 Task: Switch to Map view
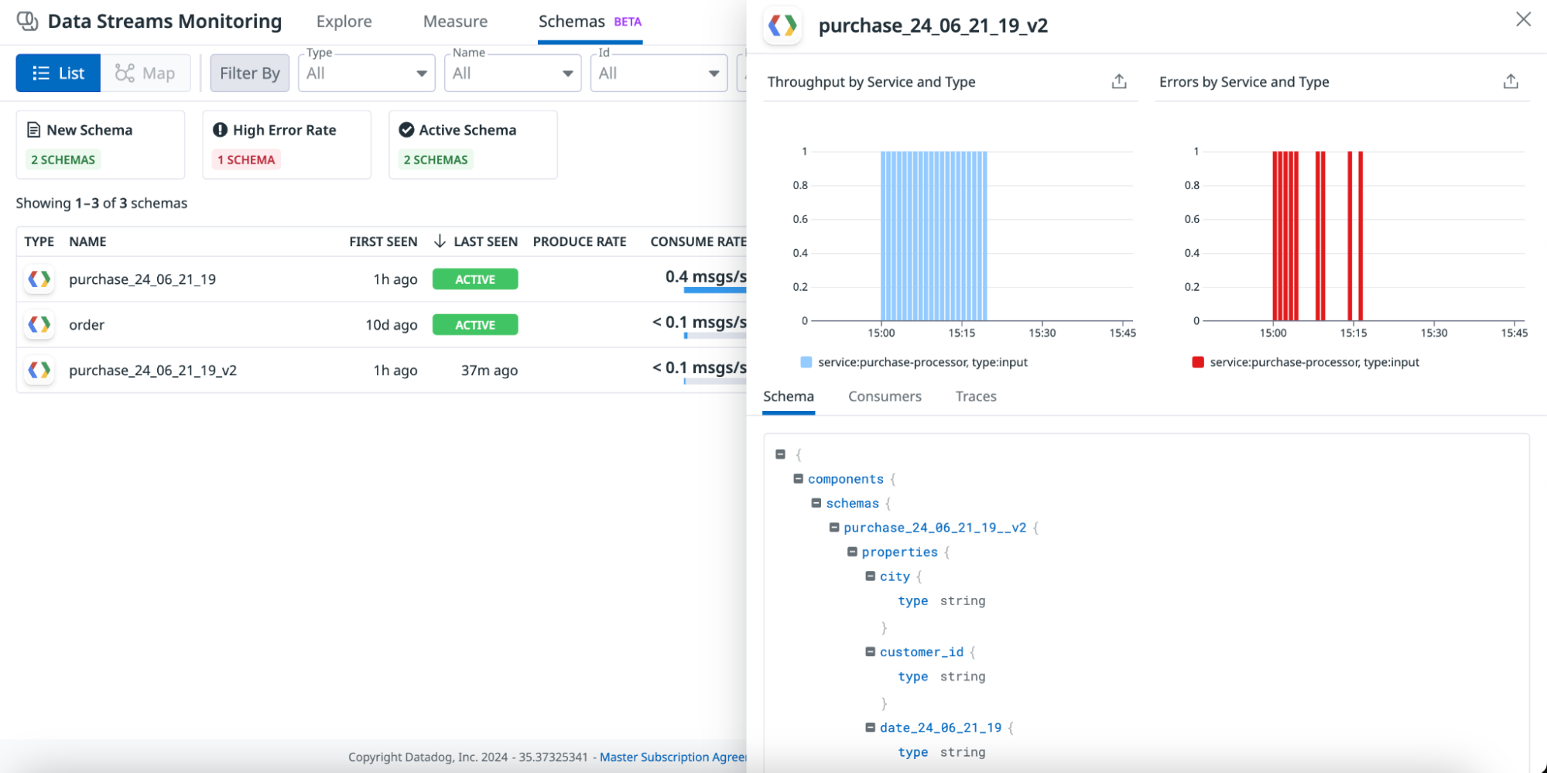[145, 73]
